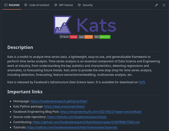This screenshot has width=169, height=131.
Task: Click the PRs welcome badge
Action: pyautogui.click(x=102, y=37)
